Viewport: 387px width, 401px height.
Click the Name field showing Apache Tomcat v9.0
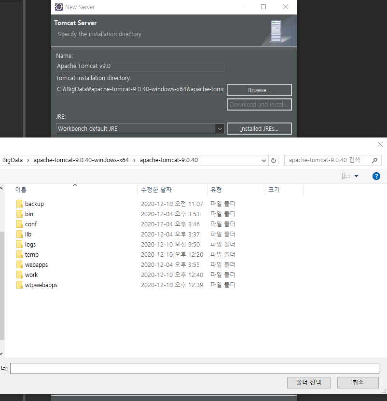pos(140,67)
